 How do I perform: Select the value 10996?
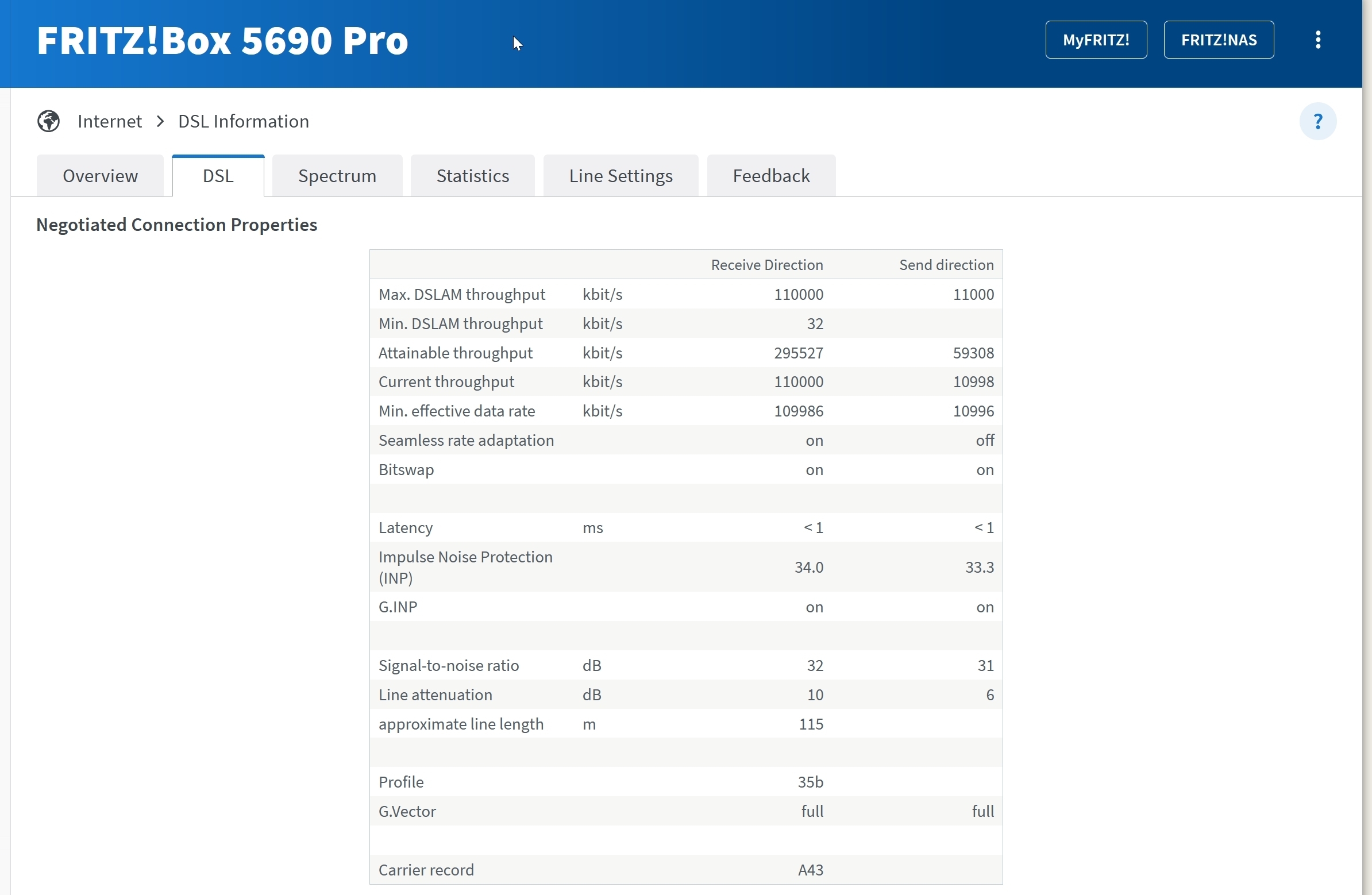click(973, 411)
